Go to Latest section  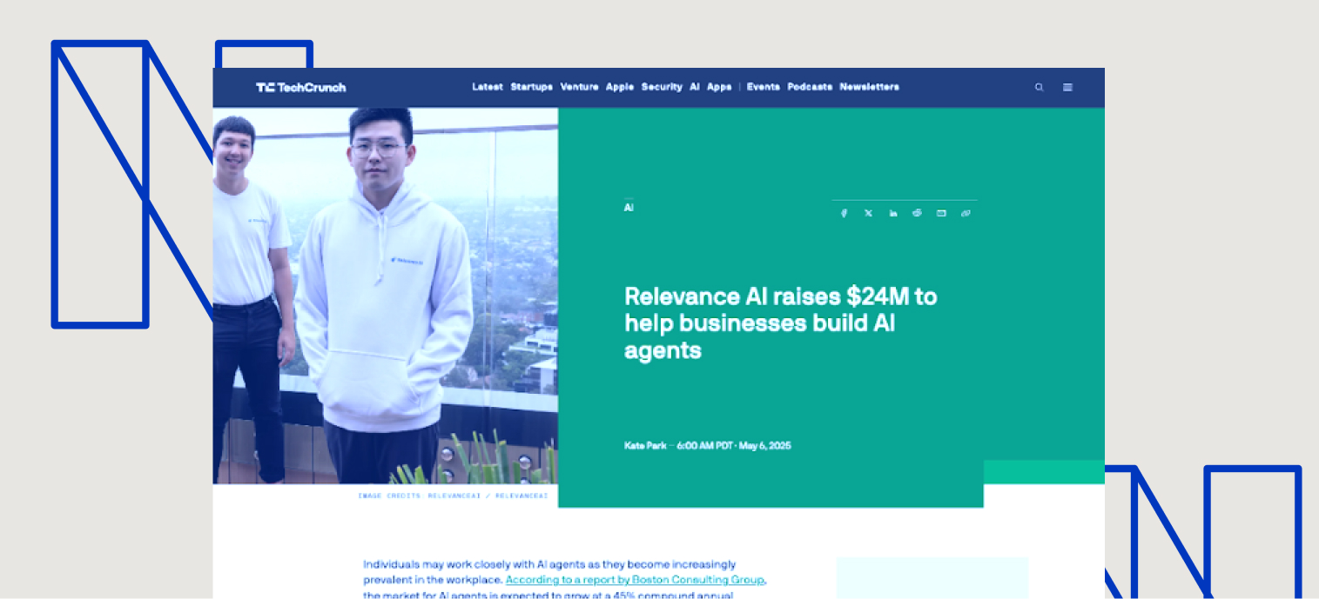(488, 87)
